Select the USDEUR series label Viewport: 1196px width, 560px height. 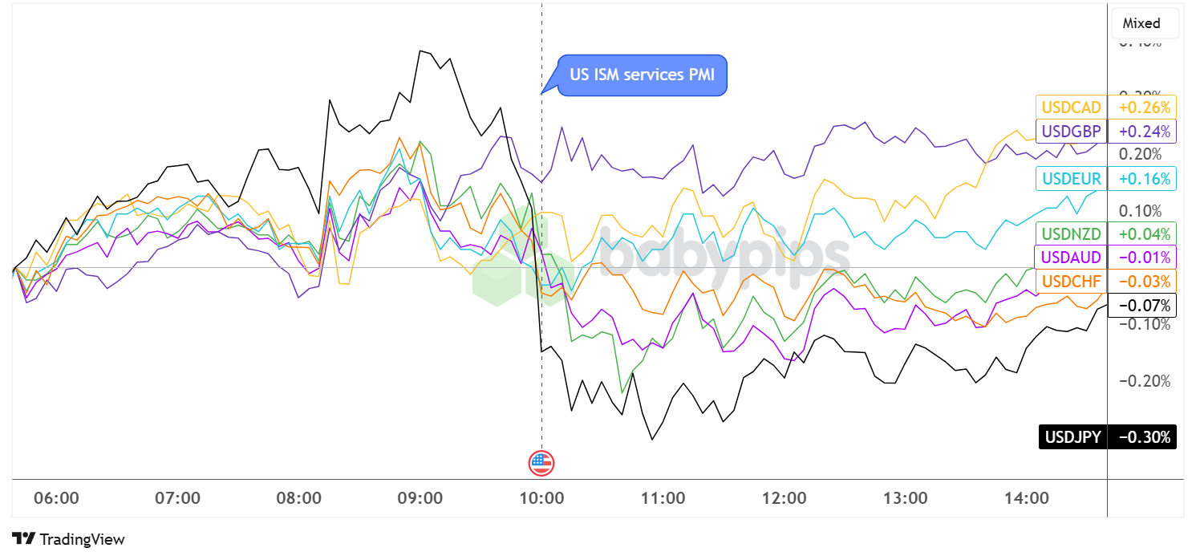pyautogui.click(x=1071, y=178)
